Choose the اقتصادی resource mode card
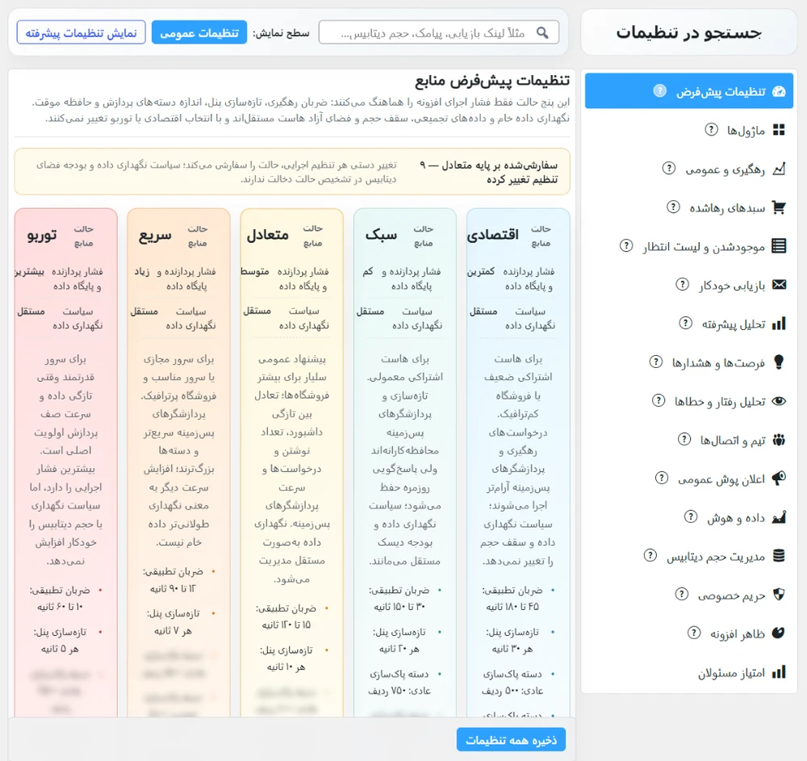The image size is (807, 761). click(x=518, y=463)
